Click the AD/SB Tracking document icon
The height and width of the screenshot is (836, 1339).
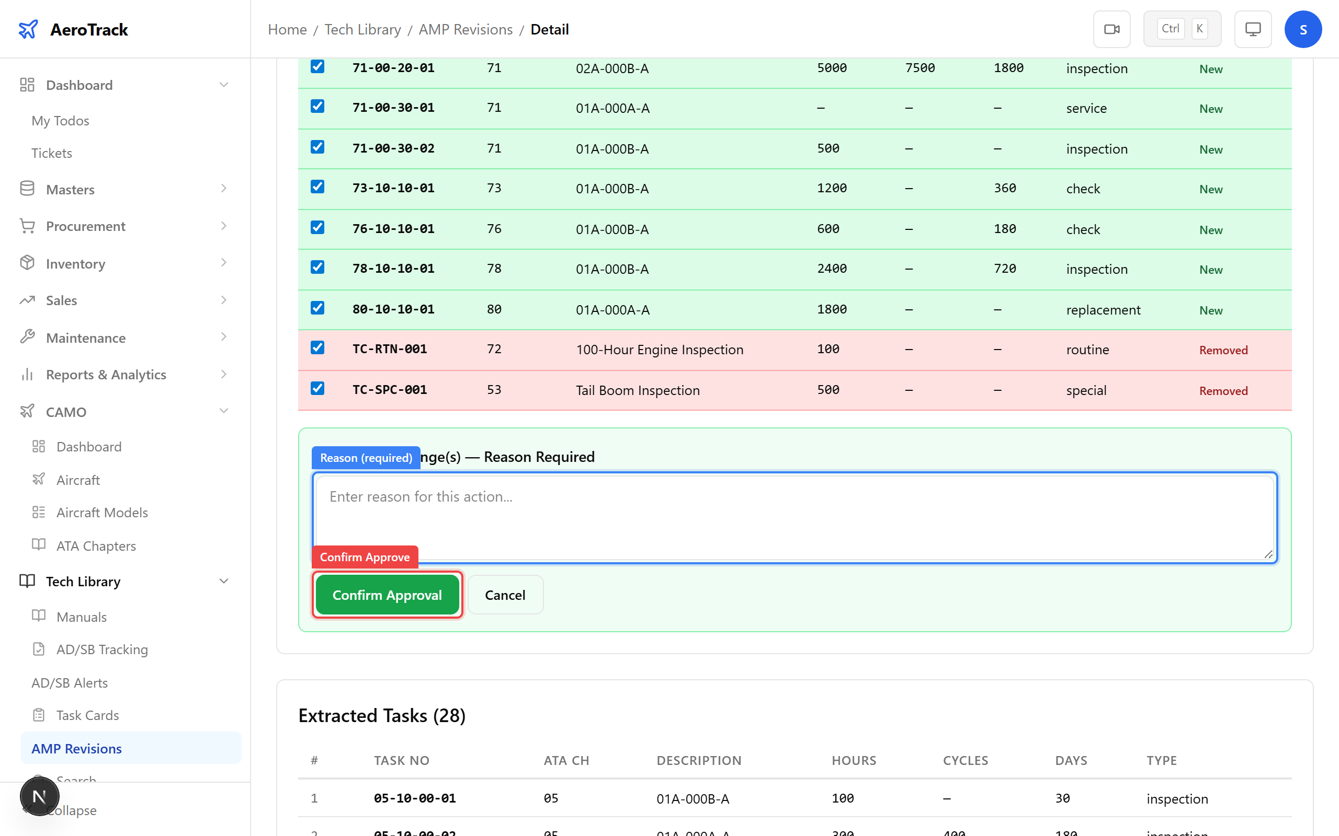(38, 648)
